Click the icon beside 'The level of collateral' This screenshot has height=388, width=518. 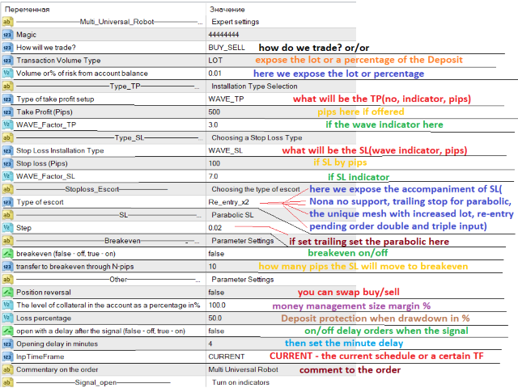point(7,305)
